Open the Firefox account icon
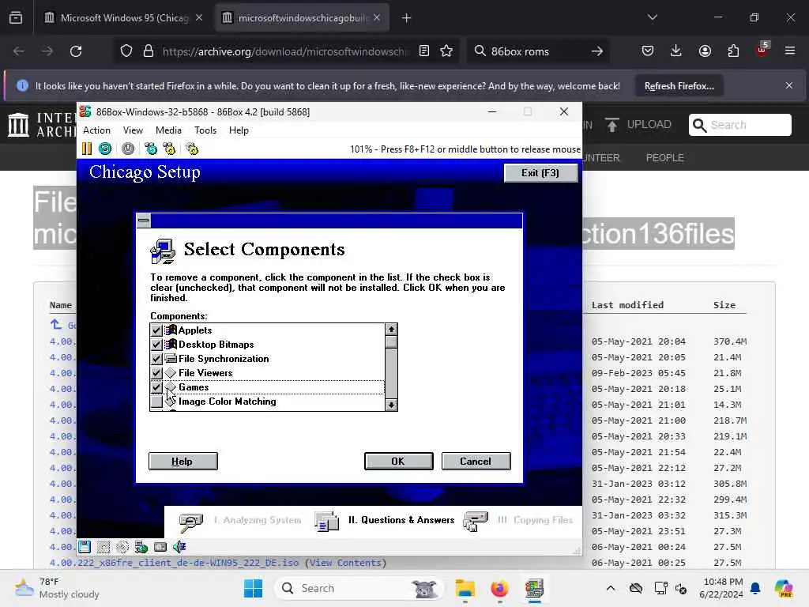 (705, 51)
